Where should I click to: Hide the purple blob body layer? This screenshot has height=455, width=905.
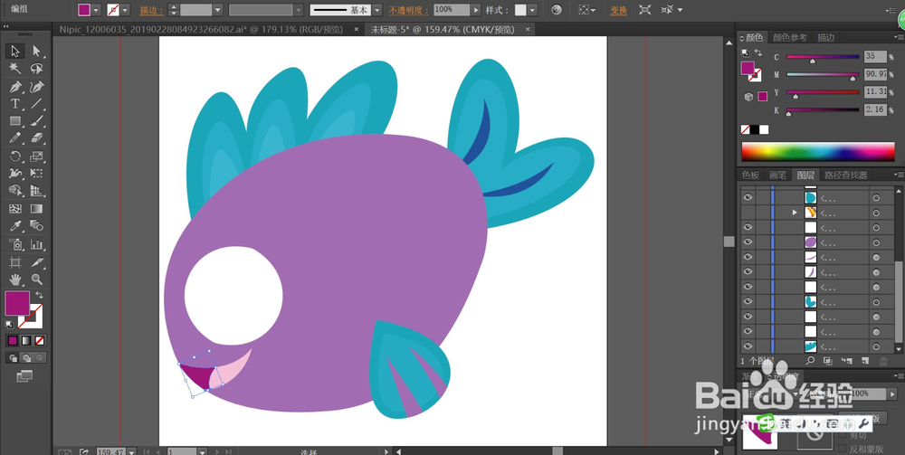748,242
